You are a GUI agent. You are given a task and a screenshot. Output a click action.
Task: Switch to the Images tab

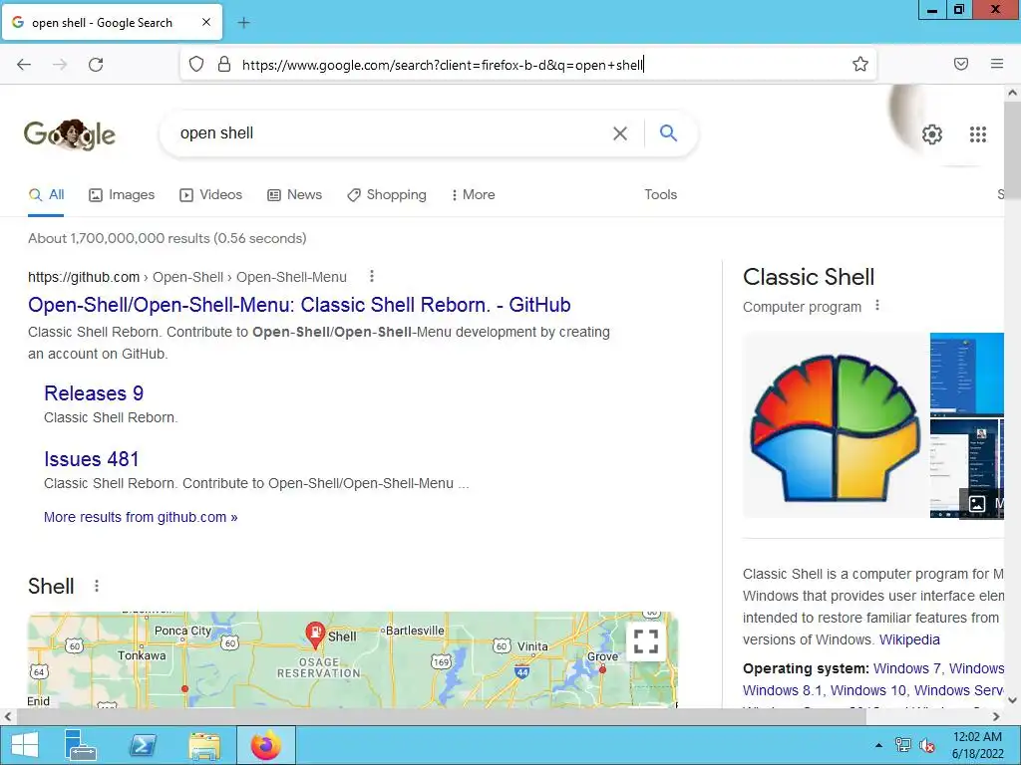point(122,194)
